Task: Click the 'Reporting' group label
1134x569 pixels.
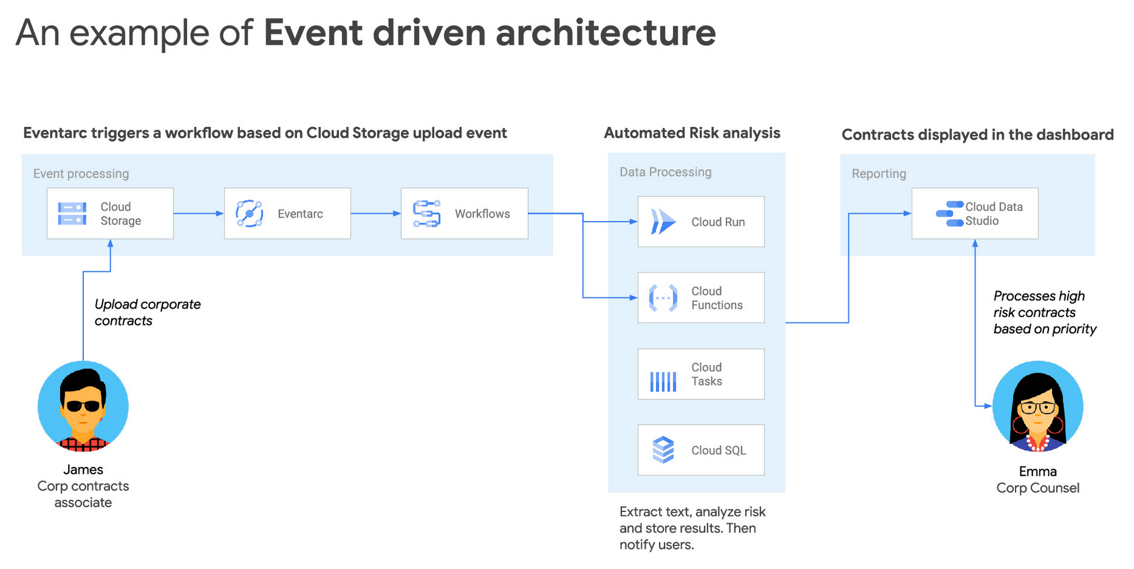Action: (879, 173)
